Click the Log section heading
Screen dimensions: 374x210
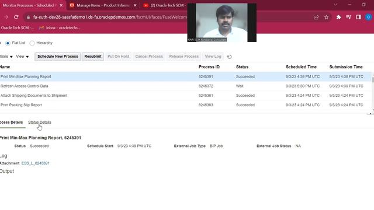coord(4,156)
